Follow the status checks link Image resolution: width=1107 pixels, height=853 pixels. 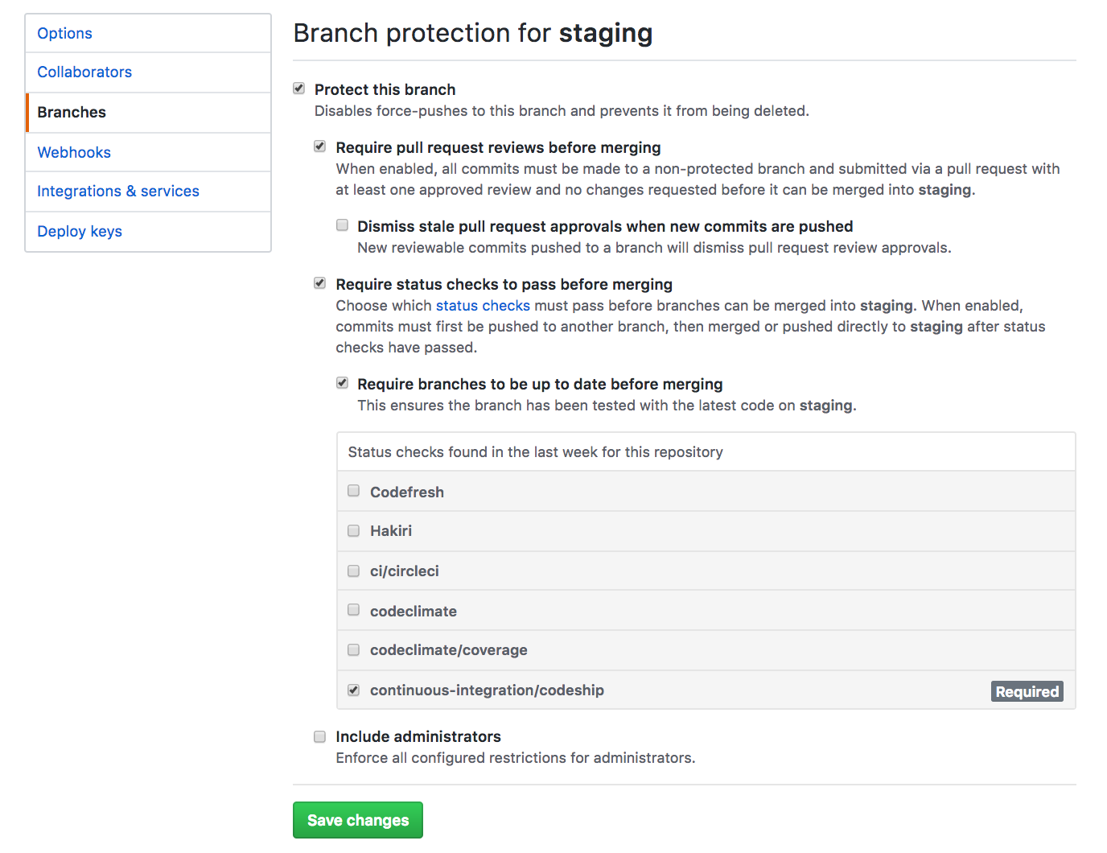(x=483, y=306)
